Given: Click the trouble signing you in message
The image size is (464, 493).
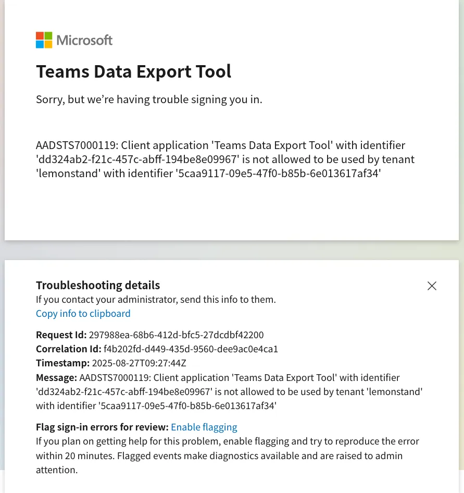Looking at the screenshot, I should coord(149,99).
